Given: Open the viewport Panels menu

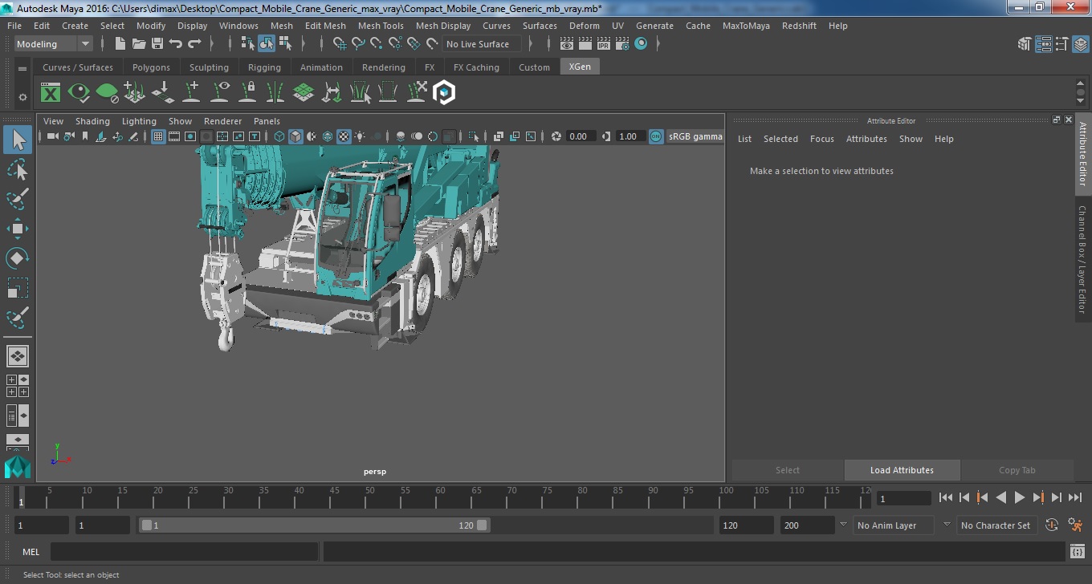Looking at the screenshot, I should (x=267, y=121).
